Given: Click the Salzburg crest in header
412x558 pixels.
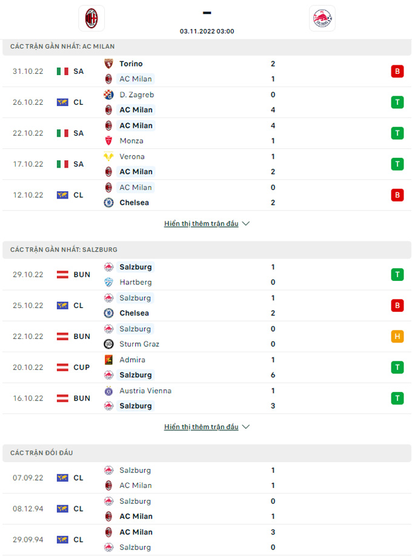Looking at the screenshot, I should coord(322,18).
